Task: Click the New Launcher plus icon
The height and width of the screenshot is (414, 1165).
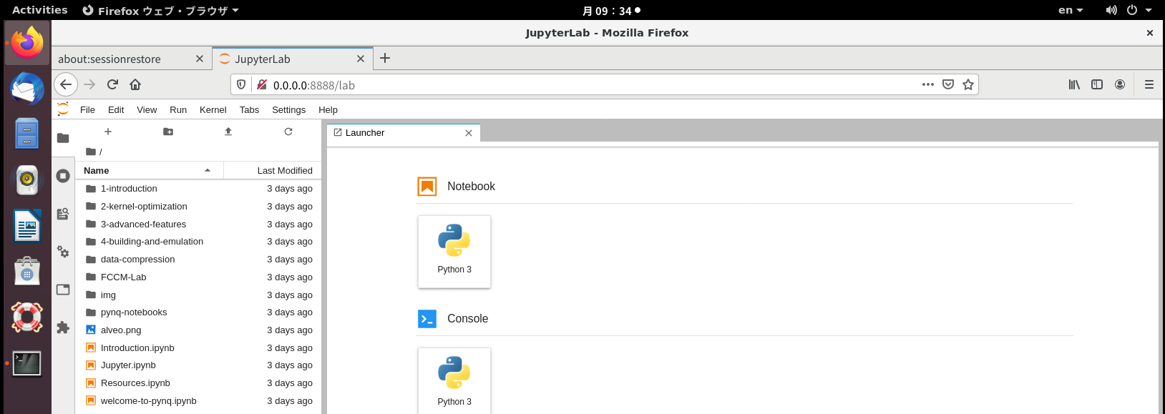Action: 108,132
